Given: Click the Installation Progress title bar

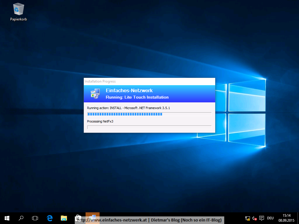Looking at the screenshot, I should 149,81.
